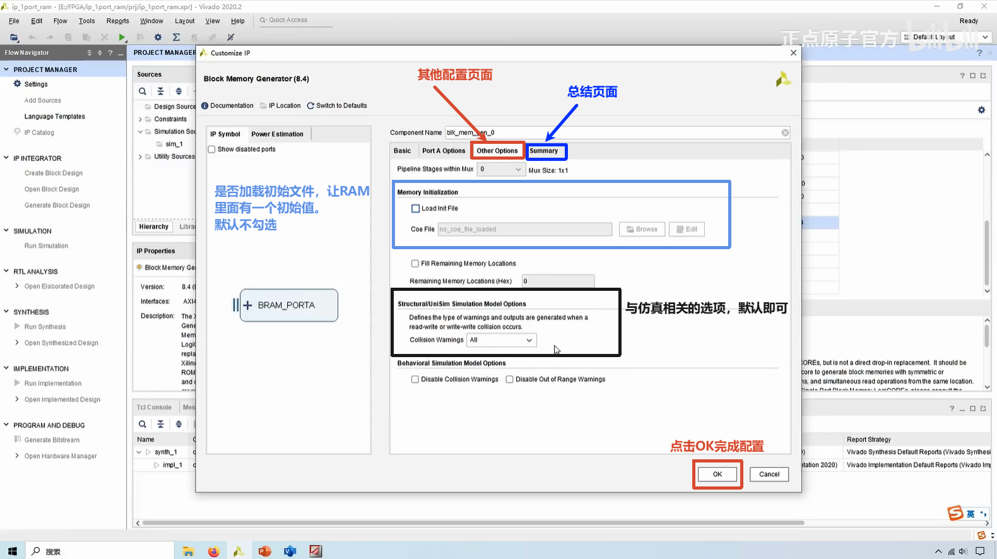Click Language Templates in Flow Navigator

point(54,117)
